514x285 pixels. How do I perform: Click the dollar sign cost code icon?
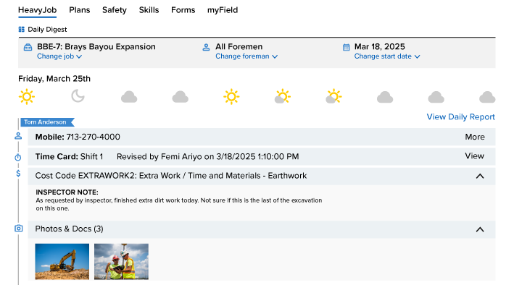pos(18,174)
